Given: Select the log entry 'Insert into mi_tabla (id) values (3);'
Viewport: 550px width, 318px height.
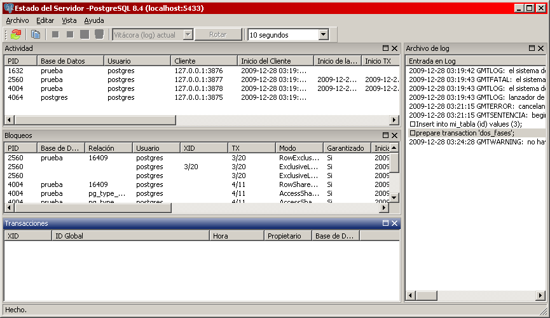Looking at the screenshot, I should coord(476,124).
